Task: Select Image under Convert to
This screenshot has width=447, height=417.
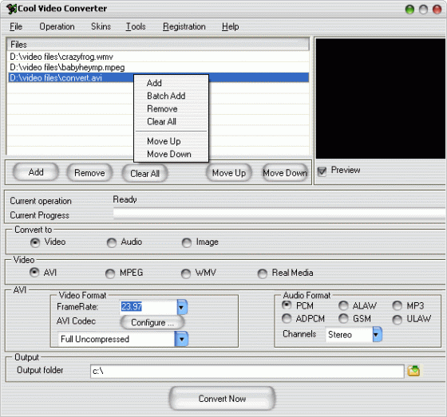Action: (x=187, y=242)
